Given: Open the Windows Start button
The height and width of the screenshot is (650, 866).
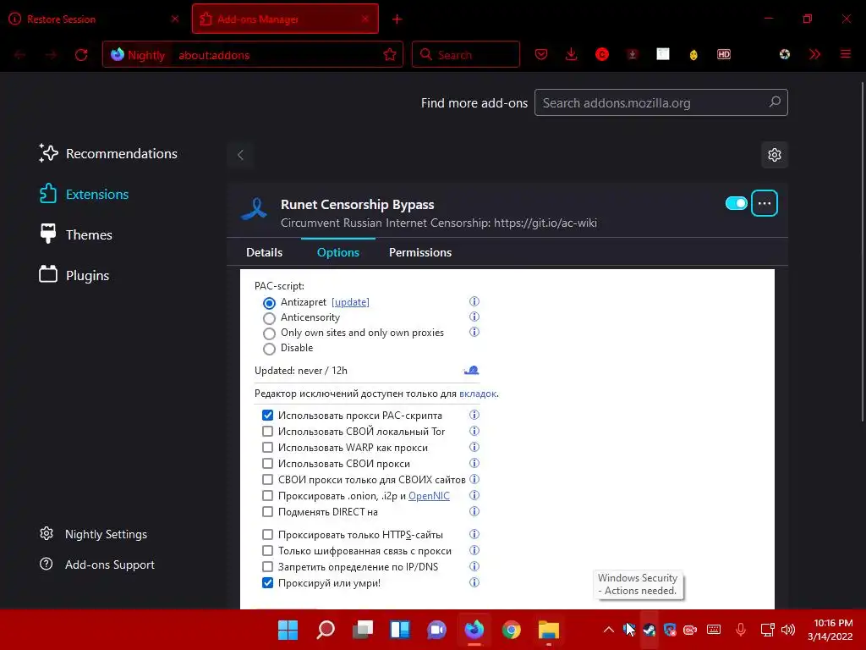Looking at the screenshot, I should tap(288, 630).
